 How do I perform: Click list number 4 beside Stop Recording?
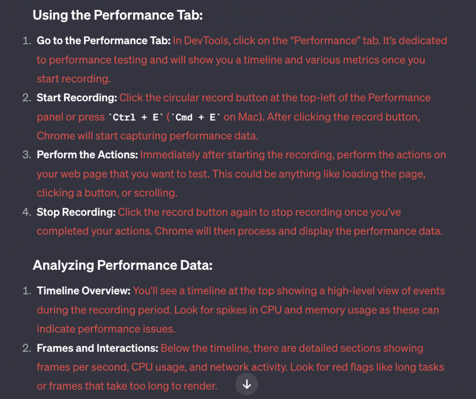point(26,212)
